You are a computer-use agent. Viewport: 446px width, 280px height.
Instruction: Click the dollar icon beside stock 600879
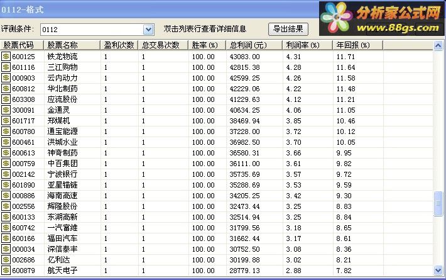(x=6, y=271)
